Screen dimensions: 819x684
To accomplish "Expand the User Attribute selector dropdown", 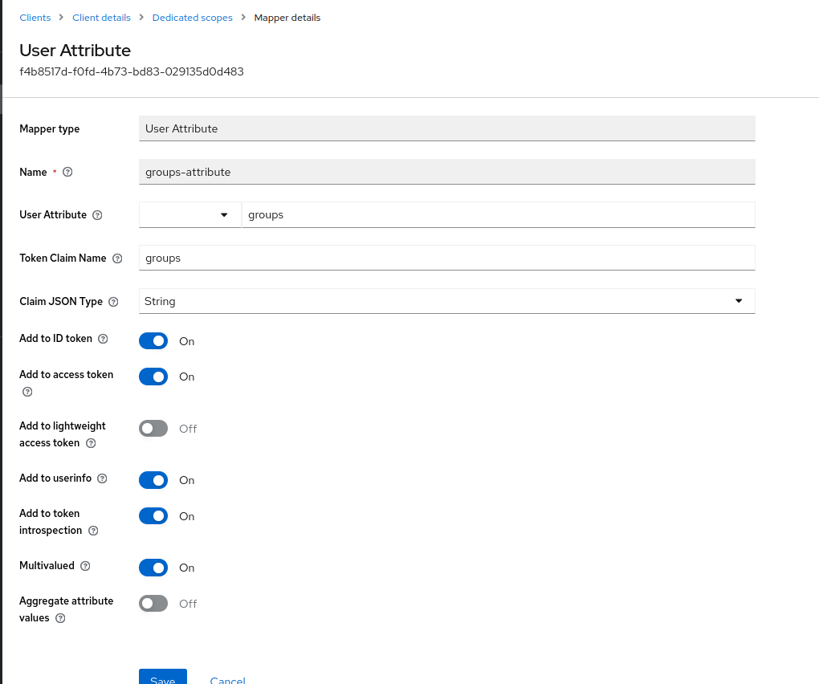I will click(x=226, y=214).
